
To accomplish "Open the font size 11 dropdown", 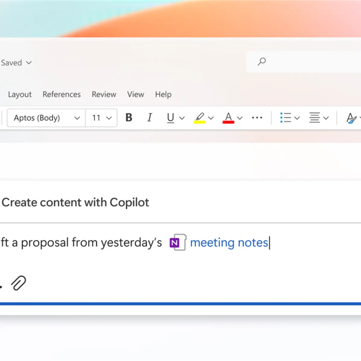I will 101,118.
